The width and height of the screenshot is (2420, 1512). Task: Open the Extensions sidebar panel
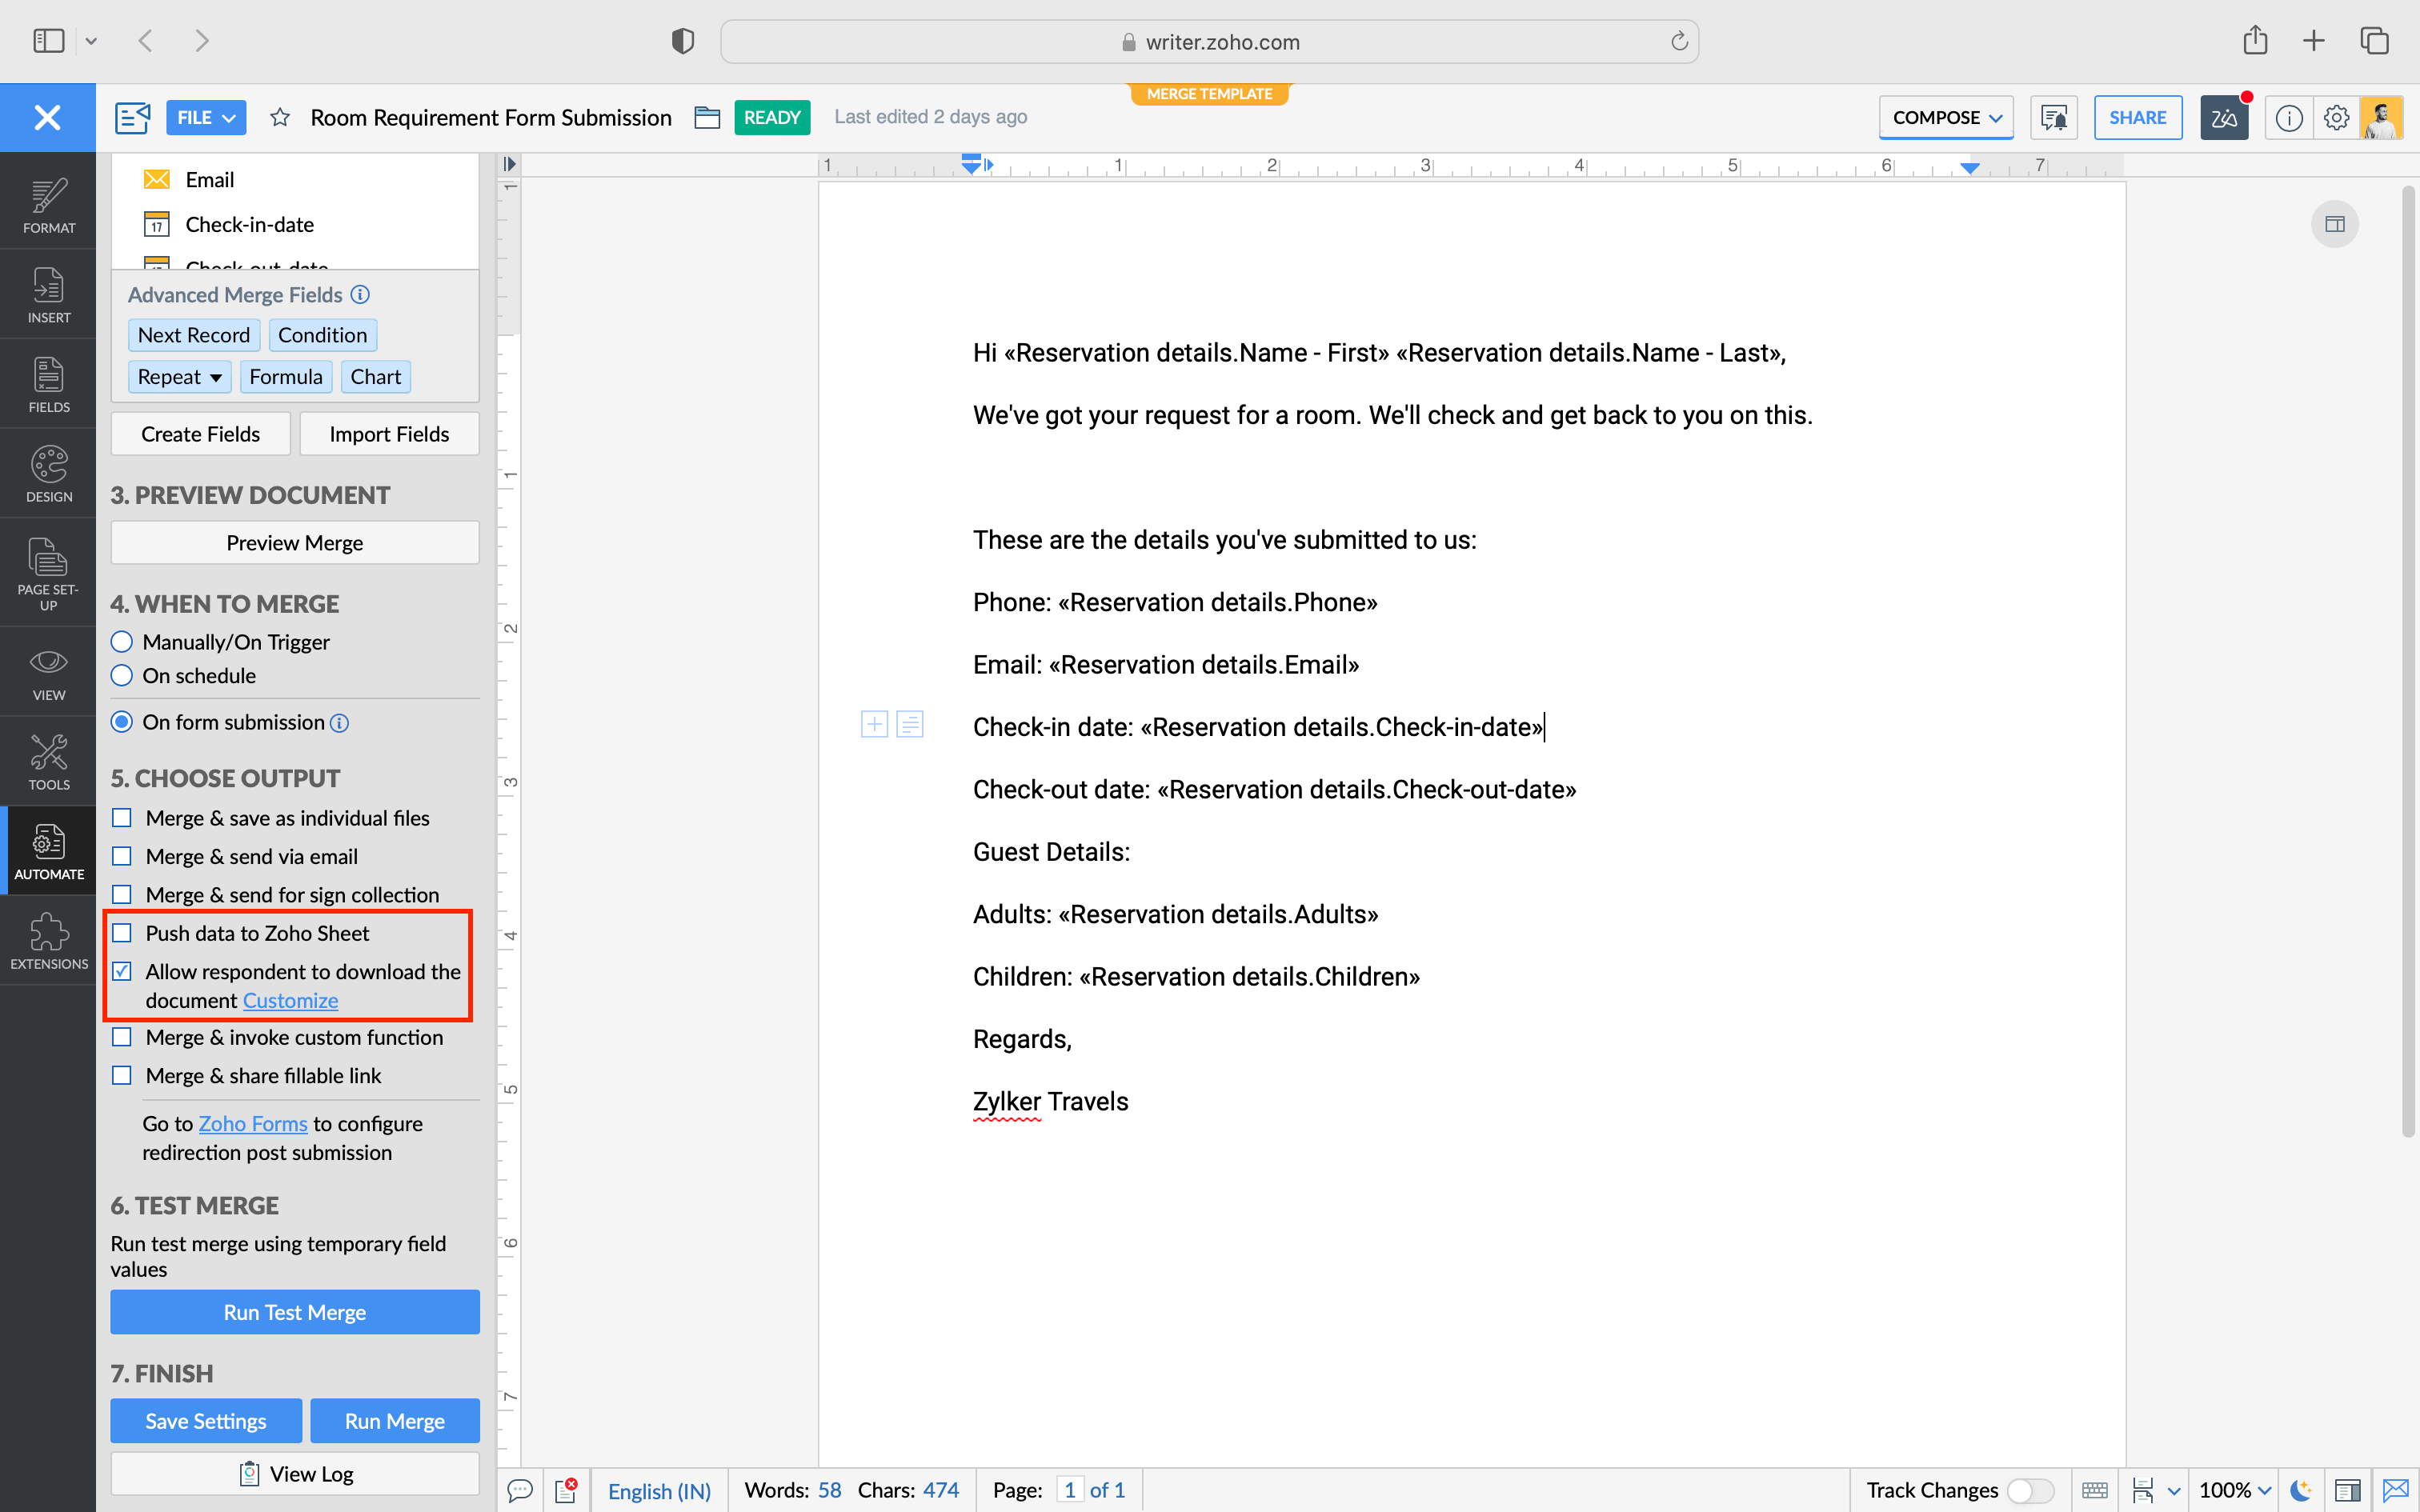[x=48, y=941]
